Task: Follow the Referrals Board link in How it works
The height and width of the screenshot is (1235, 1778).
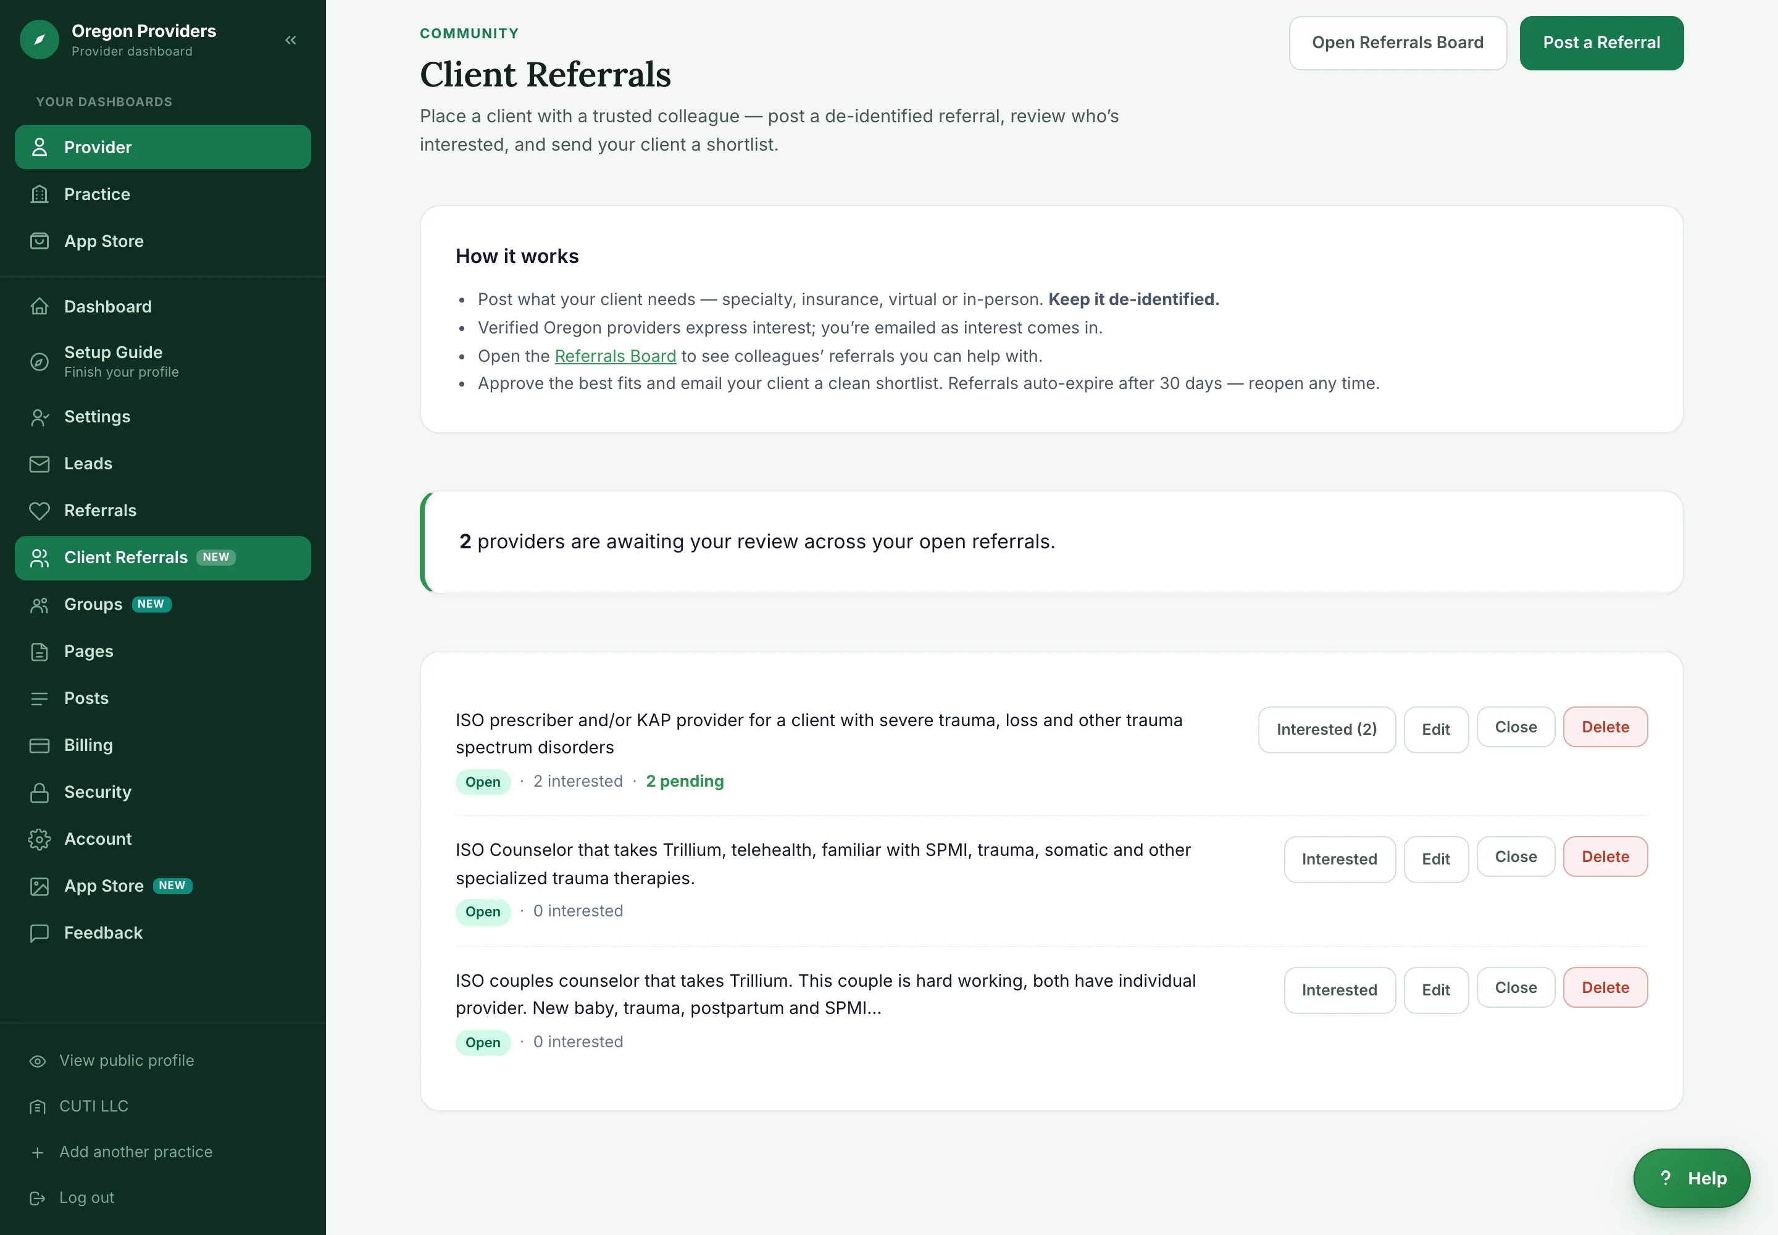Action: [x=615, y=356]
